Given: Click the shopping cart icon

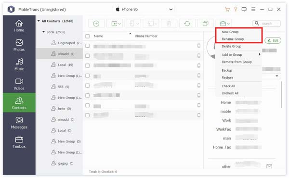Looking at the screenshot, I should [227, 9].
